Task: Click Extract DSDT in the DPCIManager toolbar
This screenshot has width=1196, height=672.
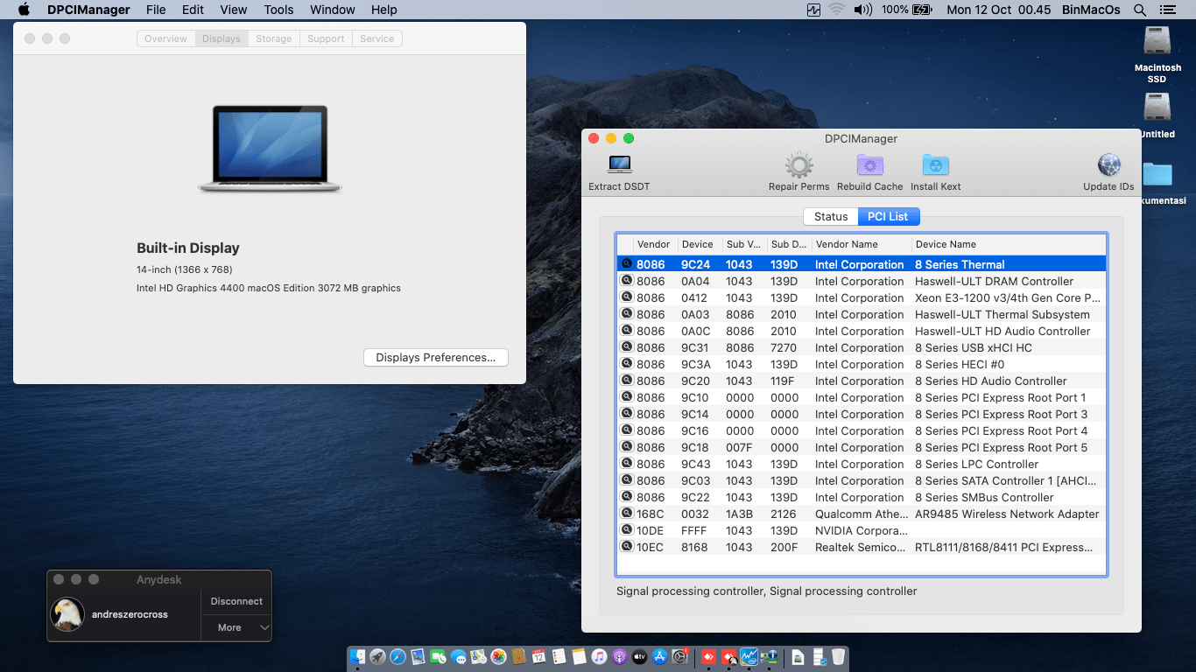Action: click(x=620, y=171)
